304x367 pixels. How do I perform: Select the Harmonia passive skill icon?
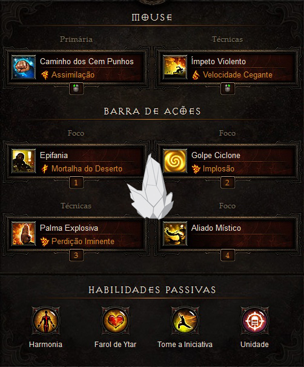(x=46, y=321)
